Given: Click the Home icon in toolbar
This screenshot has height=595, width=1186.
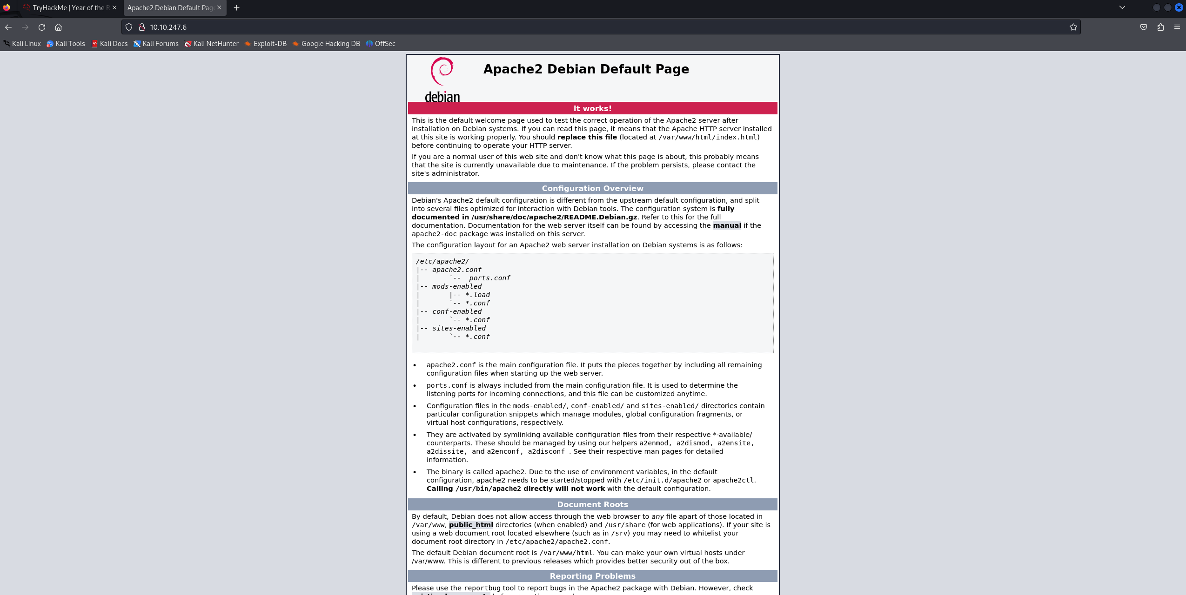Looking at the screenshot, I should [x=58, y=27].
